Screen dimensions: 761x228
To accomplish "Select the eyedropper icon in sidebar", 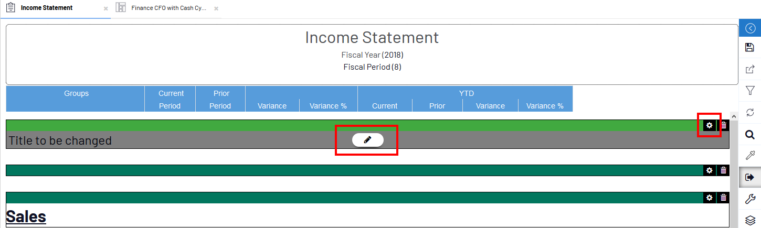I will click(x=750, y=156).
